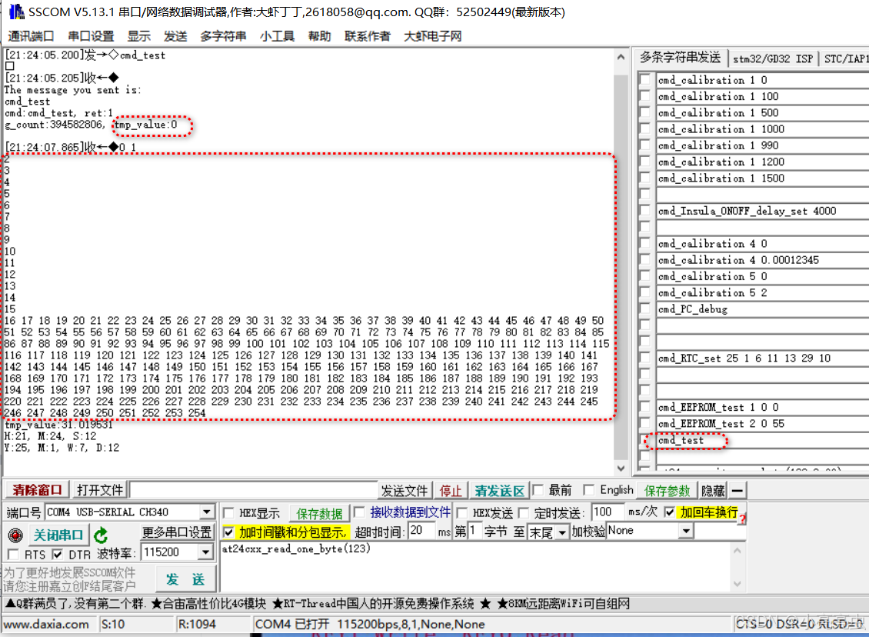Open the 显示 menu
The image size is (869, 637).
pos(138,36)
